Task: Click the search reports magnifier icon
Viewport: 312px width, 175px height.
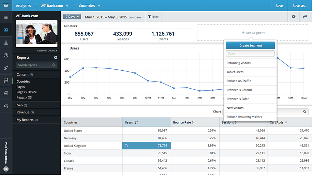Action: tap(54, 65)
